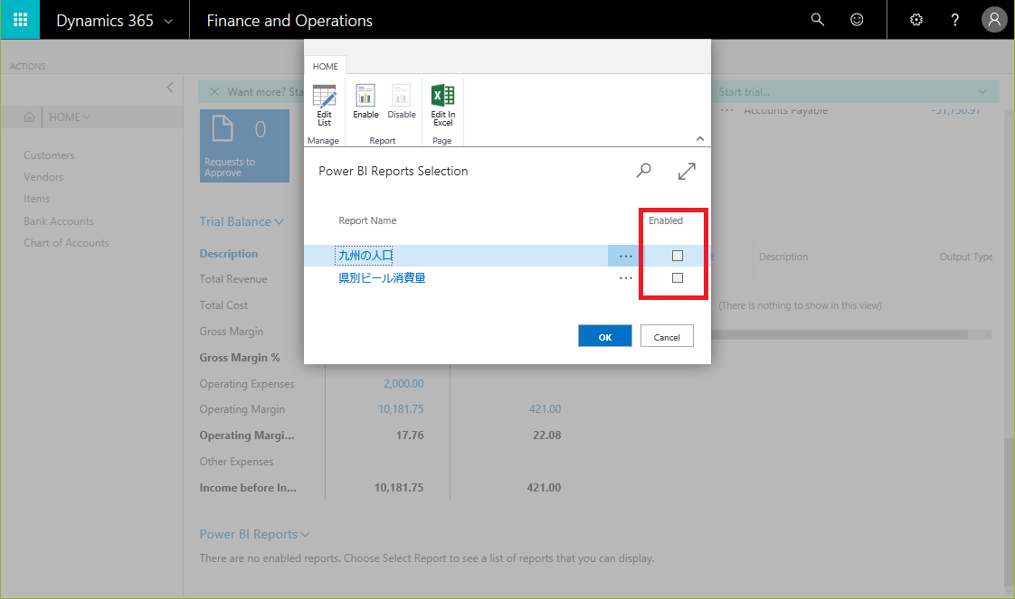Cancel the report selection dialog

[667, 336]
